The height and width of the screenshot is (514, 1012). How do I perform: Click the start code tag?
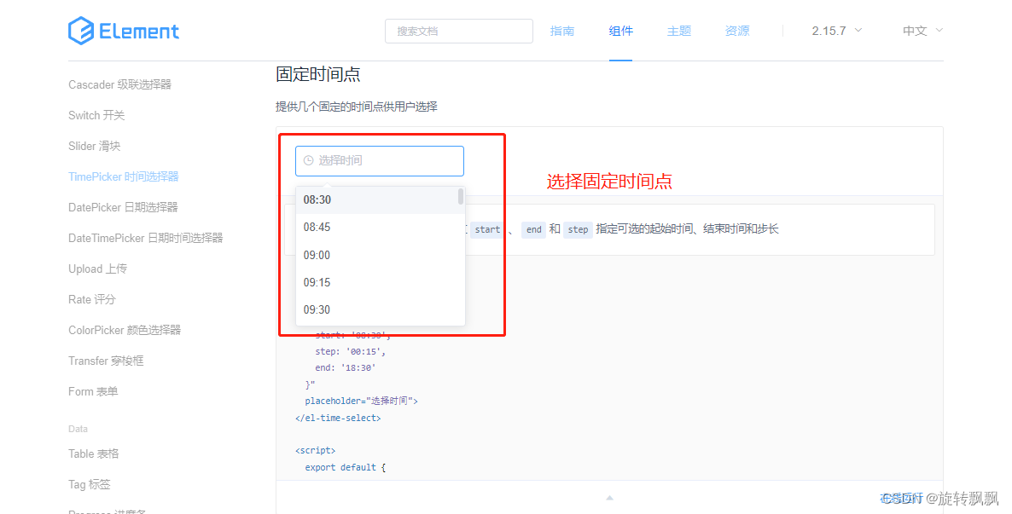coord(486,229)
